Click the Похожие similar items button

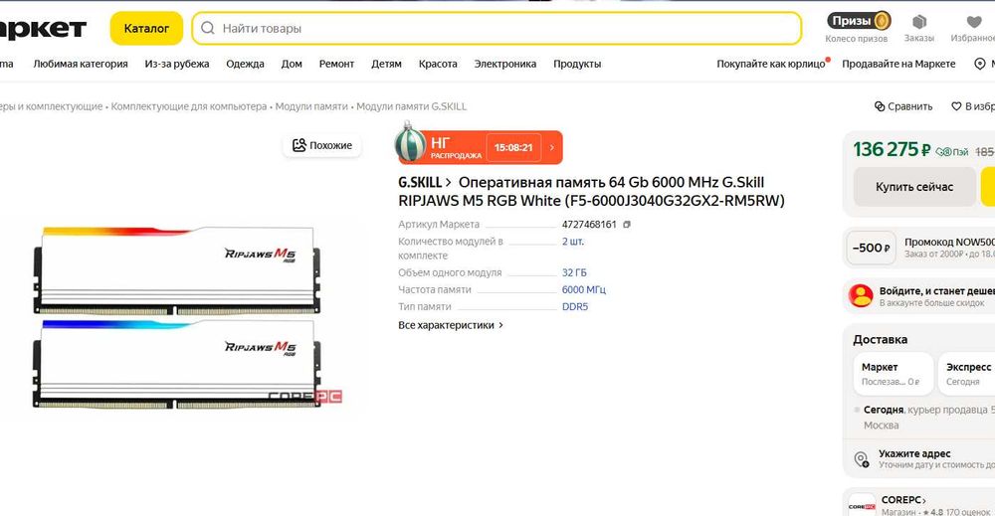coord(322,145)
